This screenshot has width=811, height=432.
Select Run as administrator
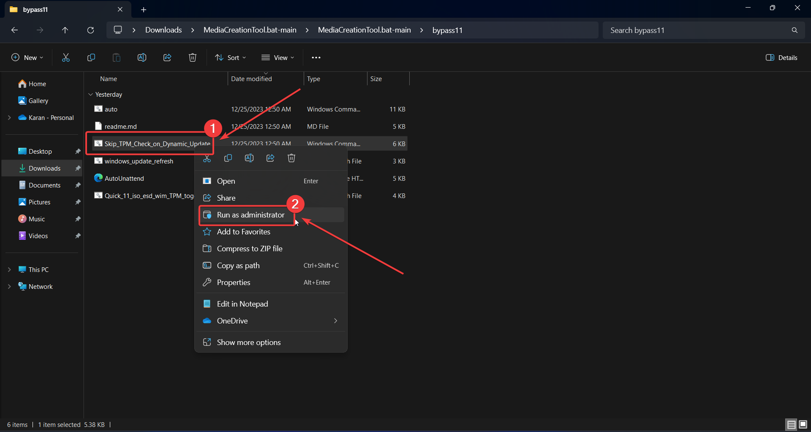(250, 215)
